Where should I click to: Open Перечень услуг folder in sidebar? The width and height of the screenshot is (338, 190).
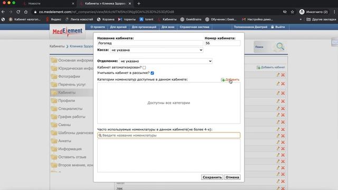[x=68, y=84]
